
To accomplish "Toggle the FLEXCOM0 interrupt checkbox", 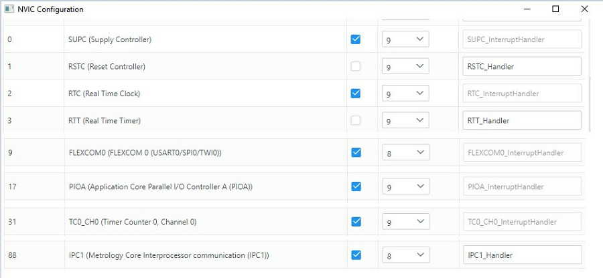I will (356, 152).
